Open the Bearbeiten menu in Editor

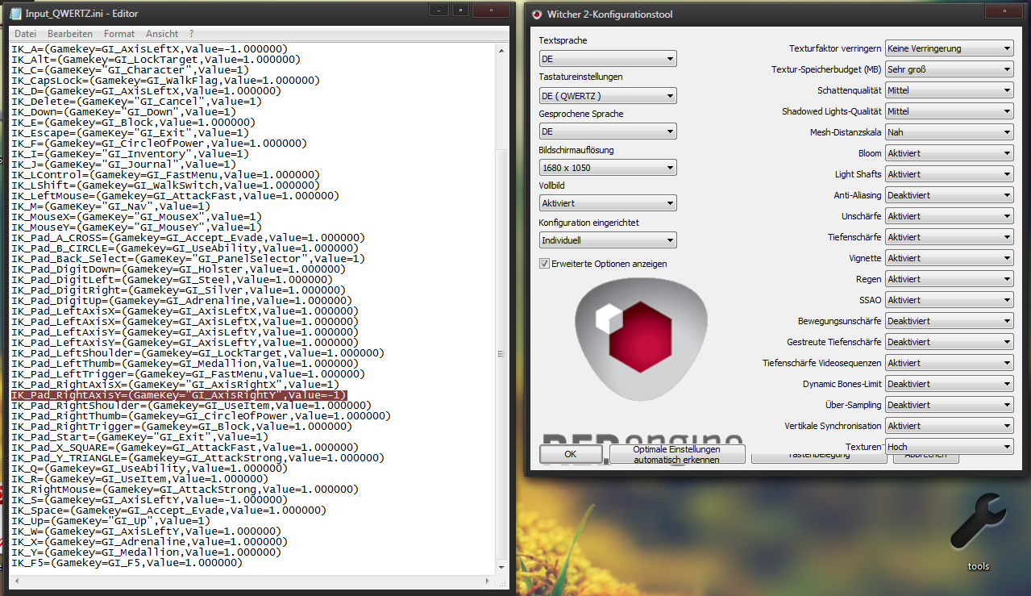(70, 34)
